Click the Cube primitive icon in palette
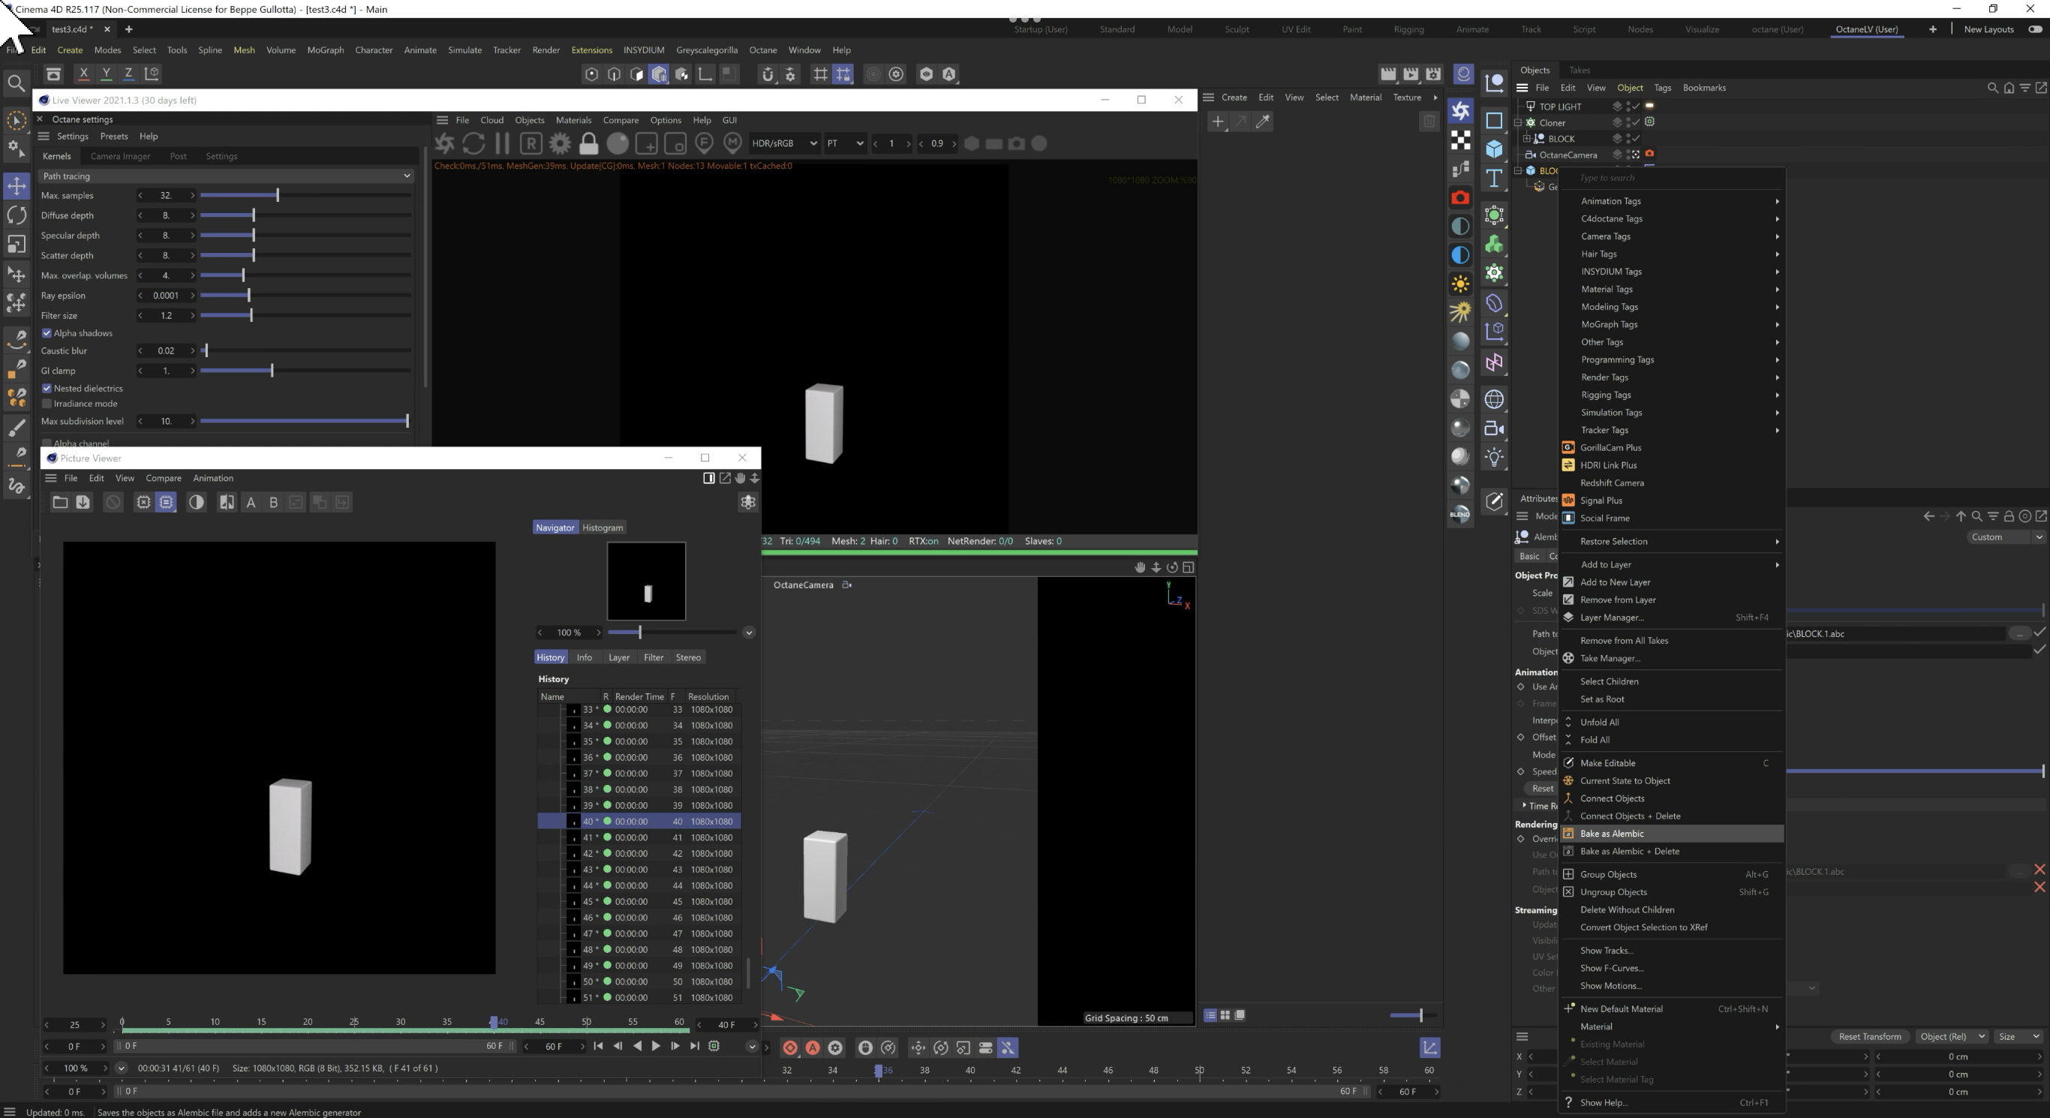 click(1494, 149)
